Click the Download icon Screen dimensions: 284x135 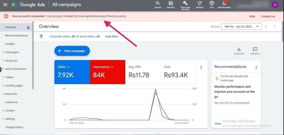coord(239,49)
